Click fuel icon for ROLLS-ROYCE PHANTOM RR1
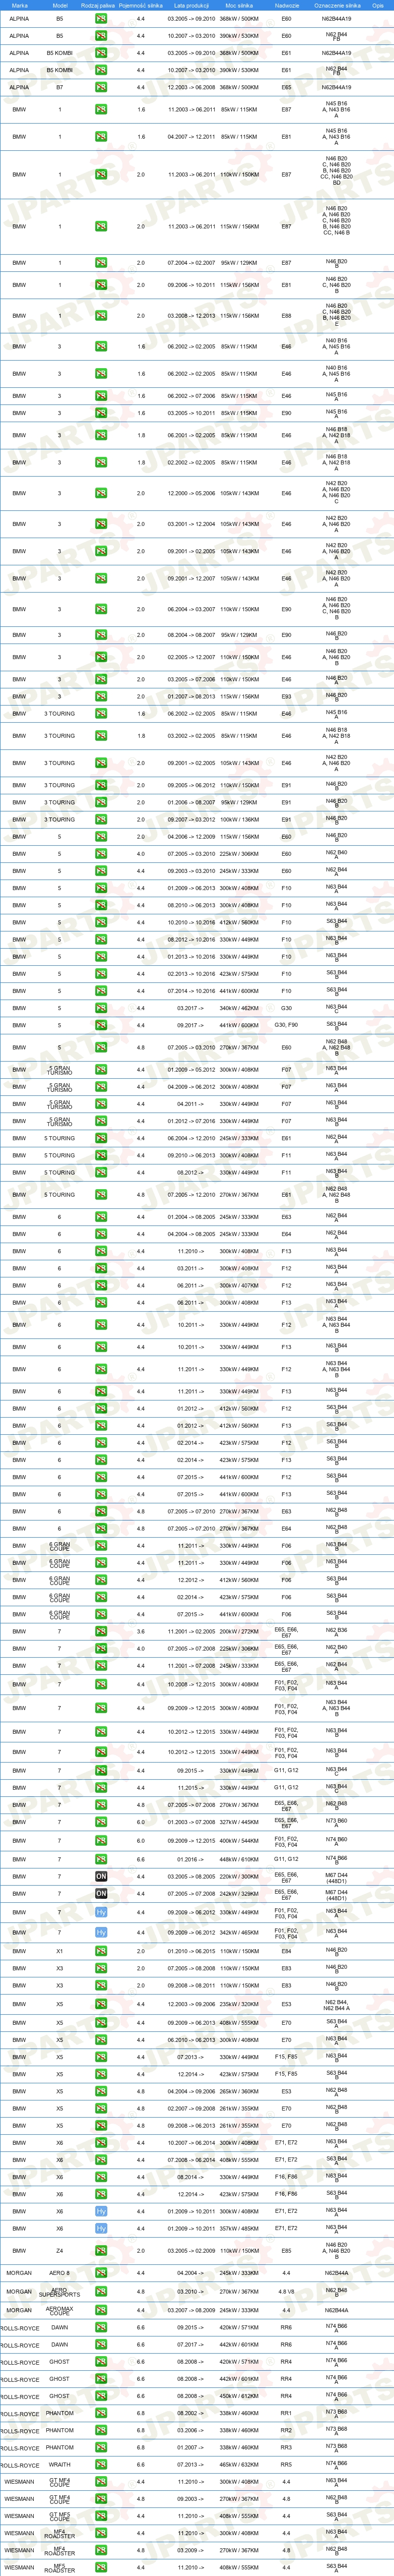Image resolution: width=394 pixels, height=2576 pixels. [x=101, y=2413]
